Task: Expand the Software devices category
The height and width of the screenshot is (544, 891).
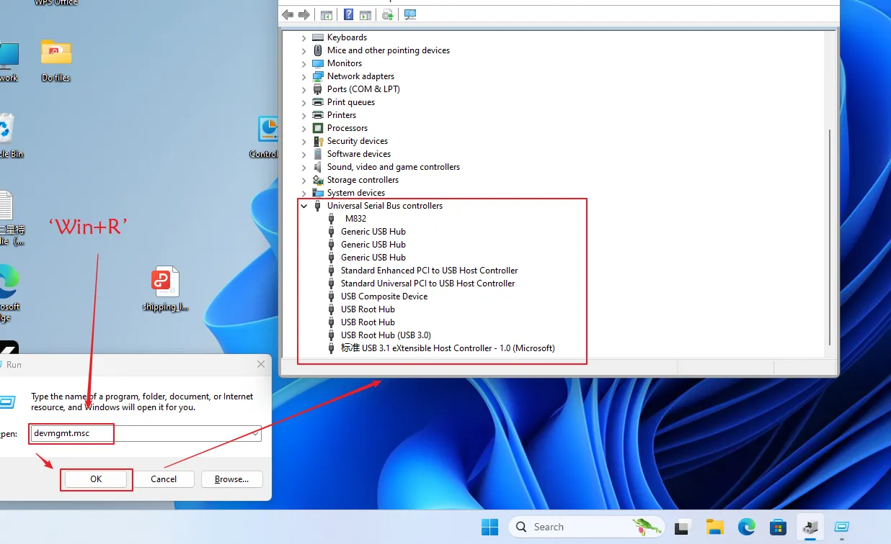Action: [x=303, y=154]
